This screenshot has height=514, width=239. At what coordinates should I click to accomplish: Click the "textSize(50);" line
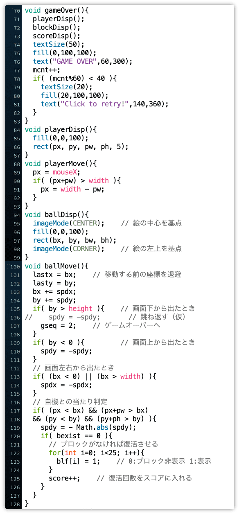59,45
